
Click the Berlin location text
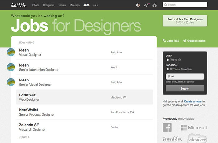click(x=114, y=127)
